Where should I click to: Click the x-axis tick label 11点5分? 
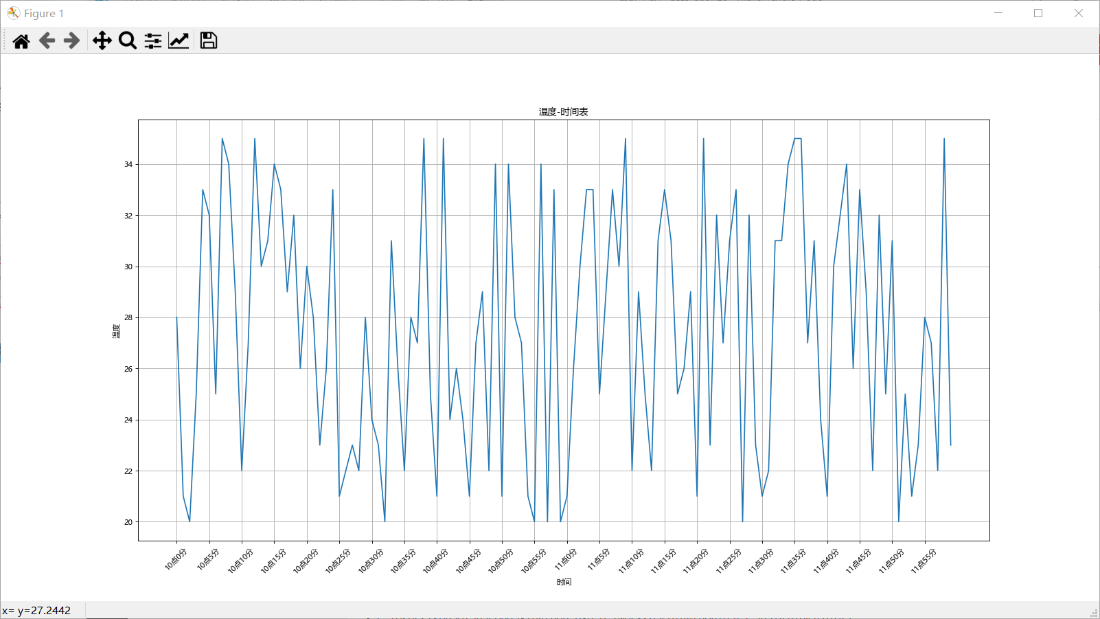[x=598, y=559]
